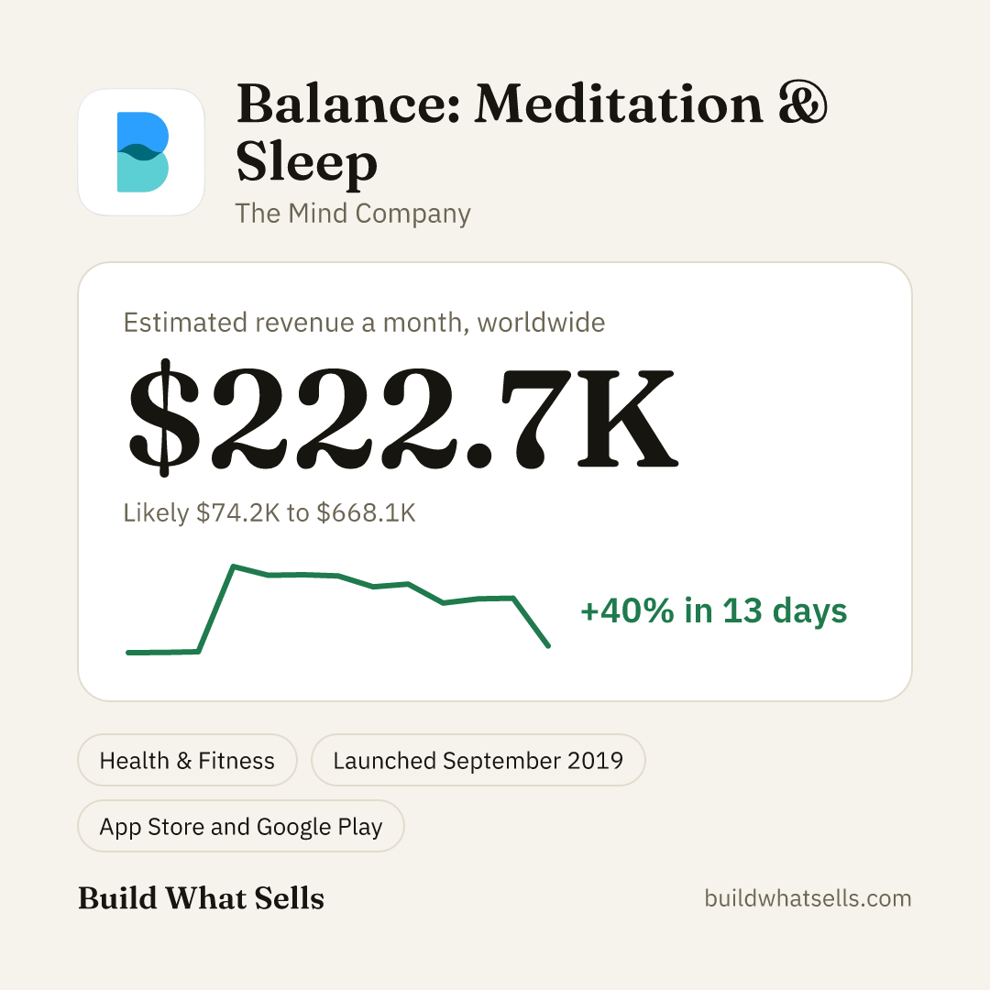
Task: Open the buildwhatsells.com link
Action: 808,897
